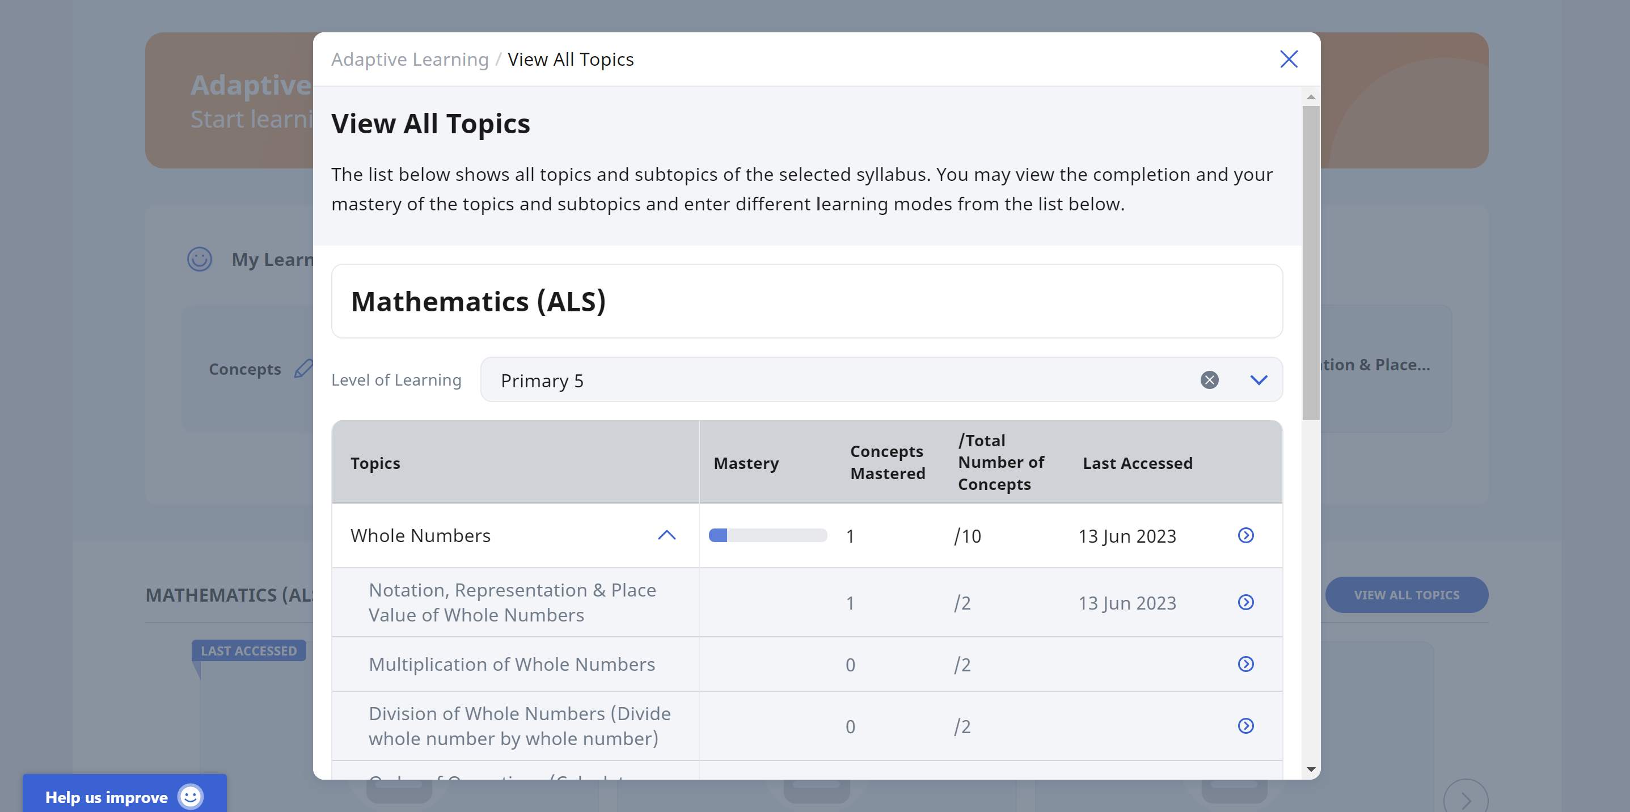Click the scrollbar up arrow in dialog
The image size is (1630, 812).
tap(1311, 98)
